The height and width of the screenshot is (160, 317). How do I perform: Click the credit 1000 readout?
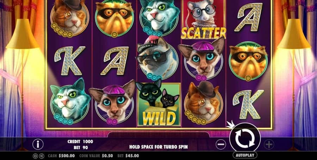pyautogui.click(x=80, y=142)
